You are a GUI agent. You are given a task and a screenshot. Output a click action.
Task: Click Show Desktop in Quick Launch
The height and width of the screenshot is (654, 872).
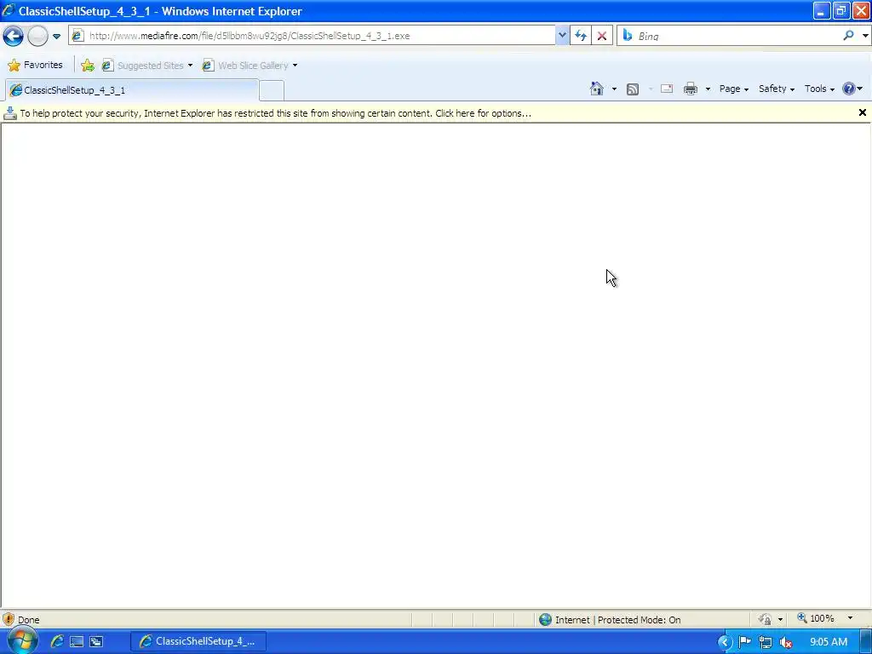(76, 641)
